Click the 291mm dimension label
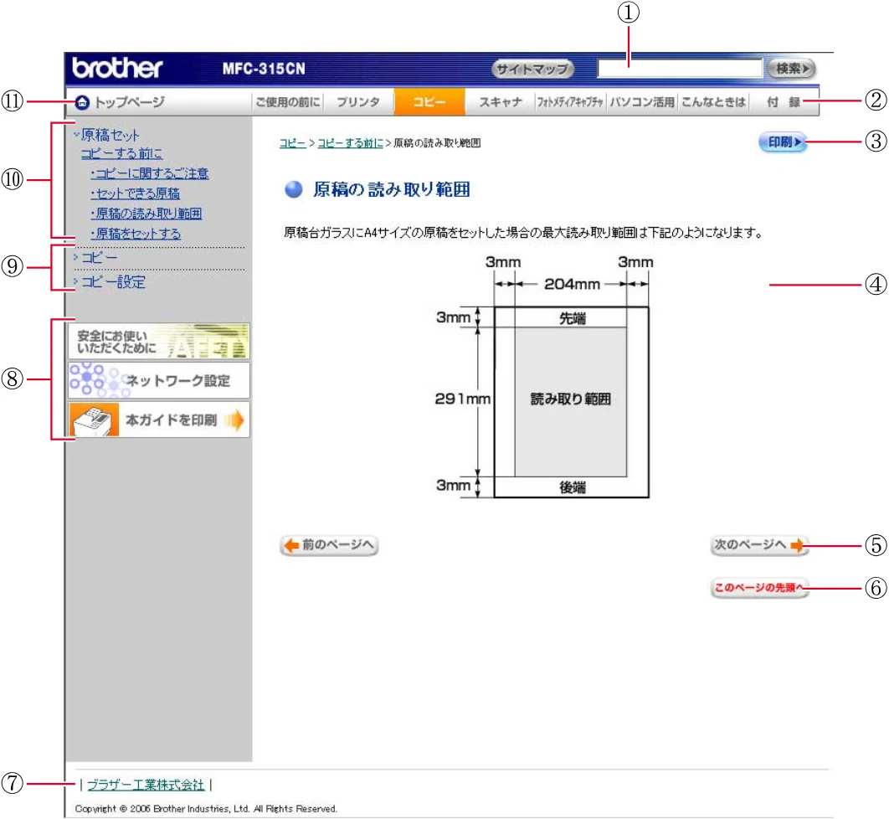 coord(463,399)
